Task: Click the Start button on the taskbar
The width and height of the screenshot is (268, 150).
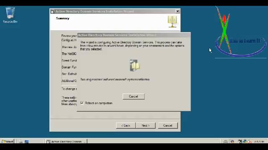Action: point(7,141)
